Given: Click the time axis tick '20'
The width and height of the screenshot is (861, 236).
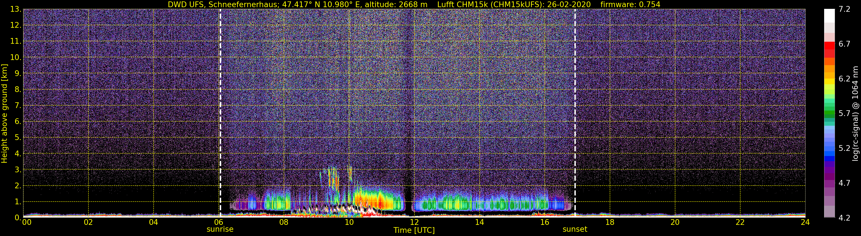Looking at the screenshot, I should point(675,222).
